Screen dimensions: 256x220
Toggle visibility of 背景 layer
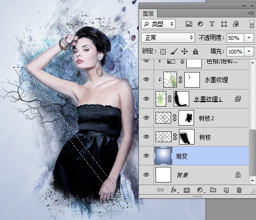click(146, 175)
